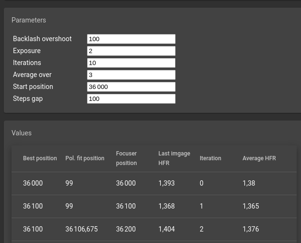
Task: Click the Parameters section title
Action: (29, 20)
